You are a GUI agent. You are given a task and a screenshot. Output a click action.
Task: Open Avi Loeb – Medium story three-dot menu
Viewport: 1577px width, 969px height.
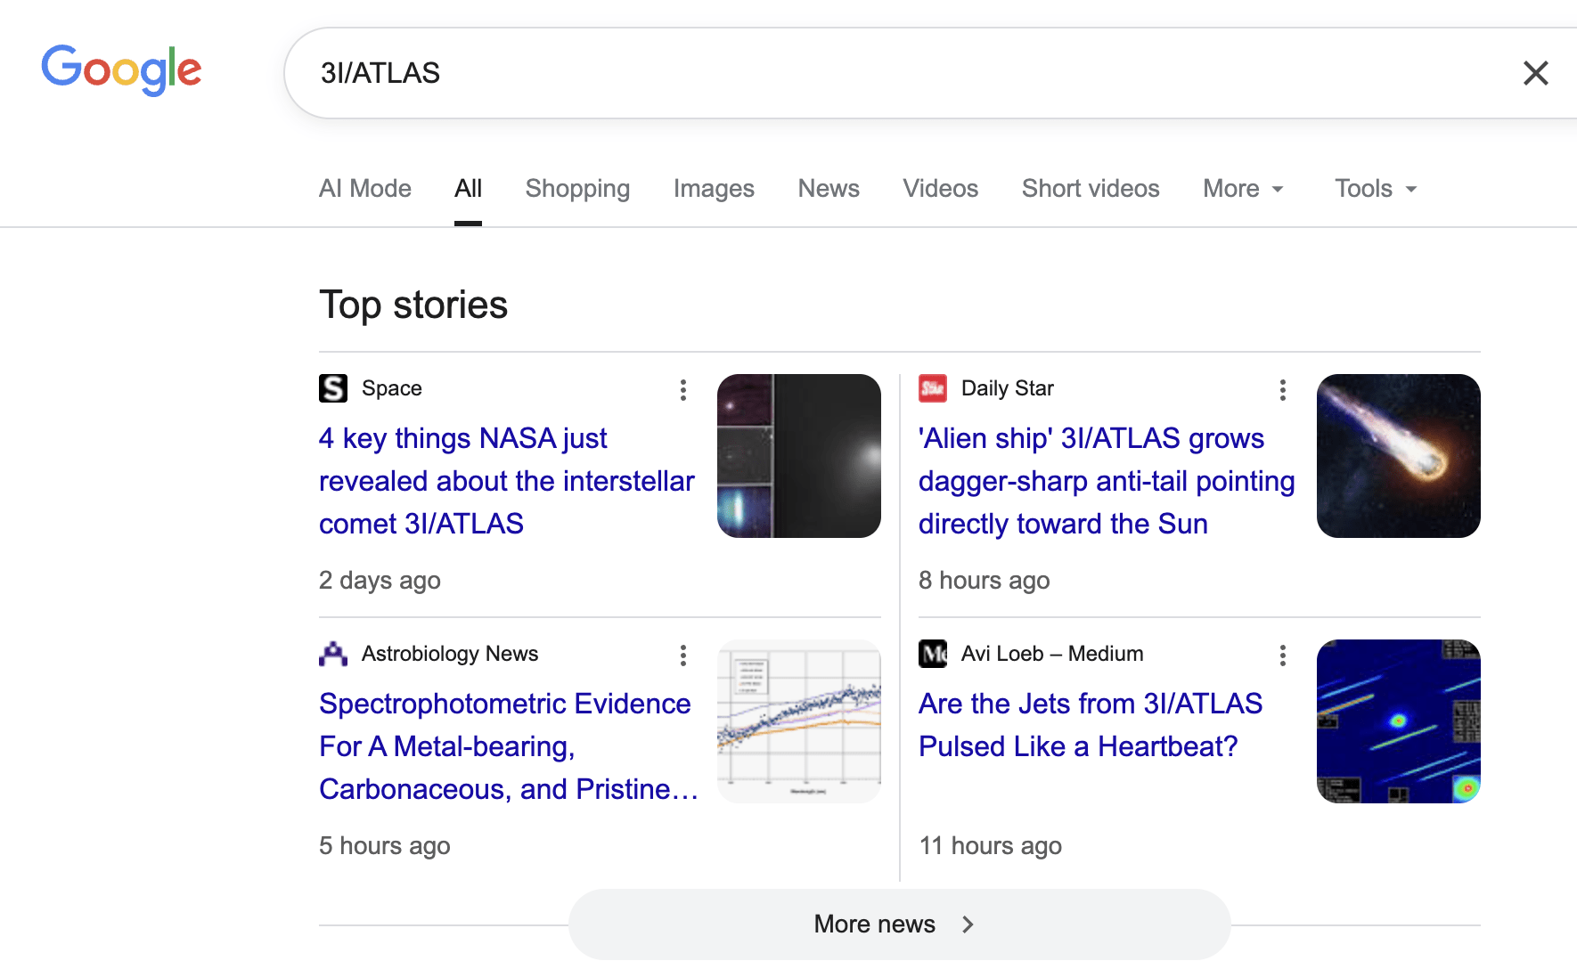(1283, 655)
